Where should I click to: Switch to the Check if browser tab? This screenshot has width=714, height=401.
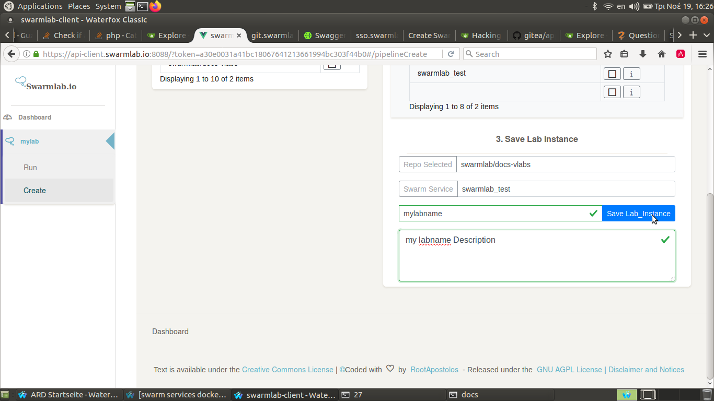[63, 36]
